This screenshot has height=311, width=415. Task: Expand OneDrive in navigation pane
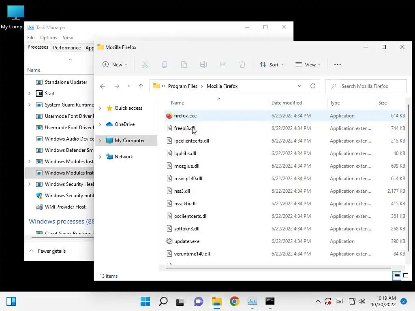click(100, 124)
